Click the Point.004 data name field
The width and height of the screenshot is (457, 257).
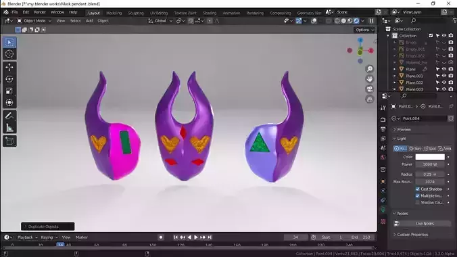424,118
